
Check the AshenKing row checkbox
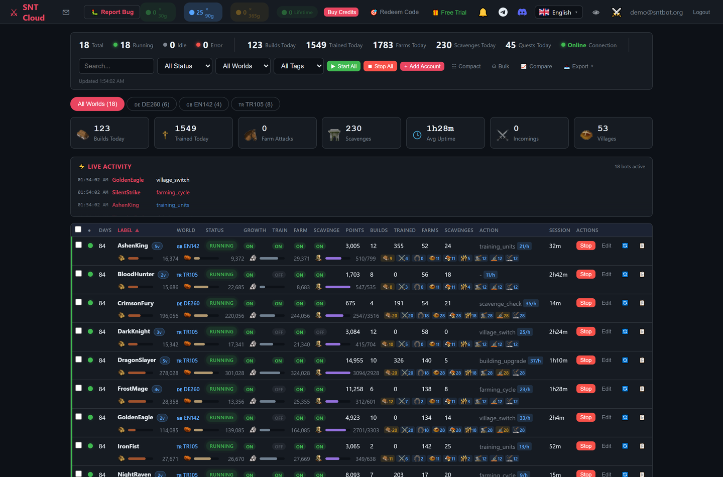tap(78, 245)
